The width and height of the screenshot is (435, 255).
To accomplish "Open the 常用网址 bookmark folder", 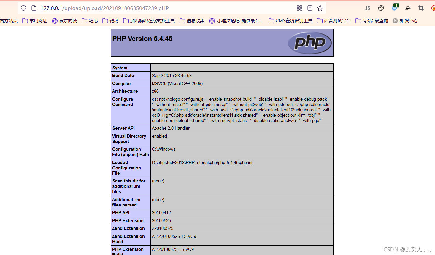I will click(35, 20).
